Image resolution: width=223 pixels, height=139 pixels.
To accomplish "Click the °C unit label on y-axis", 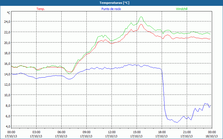I will pyautogui.click(x=9, y=13).
